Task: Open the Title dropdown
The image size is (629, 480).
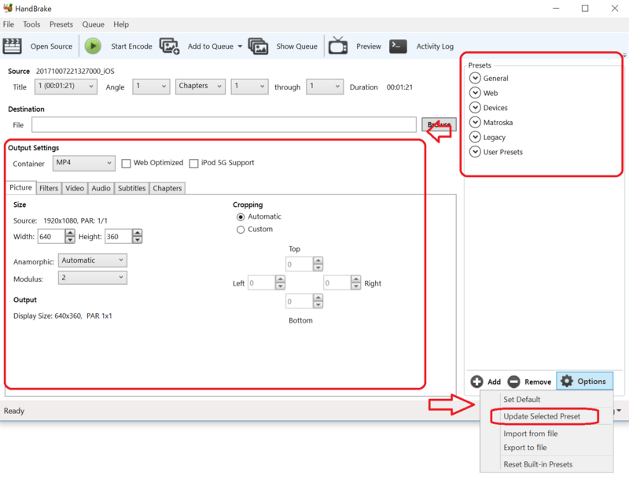Action: coord(66,87)
